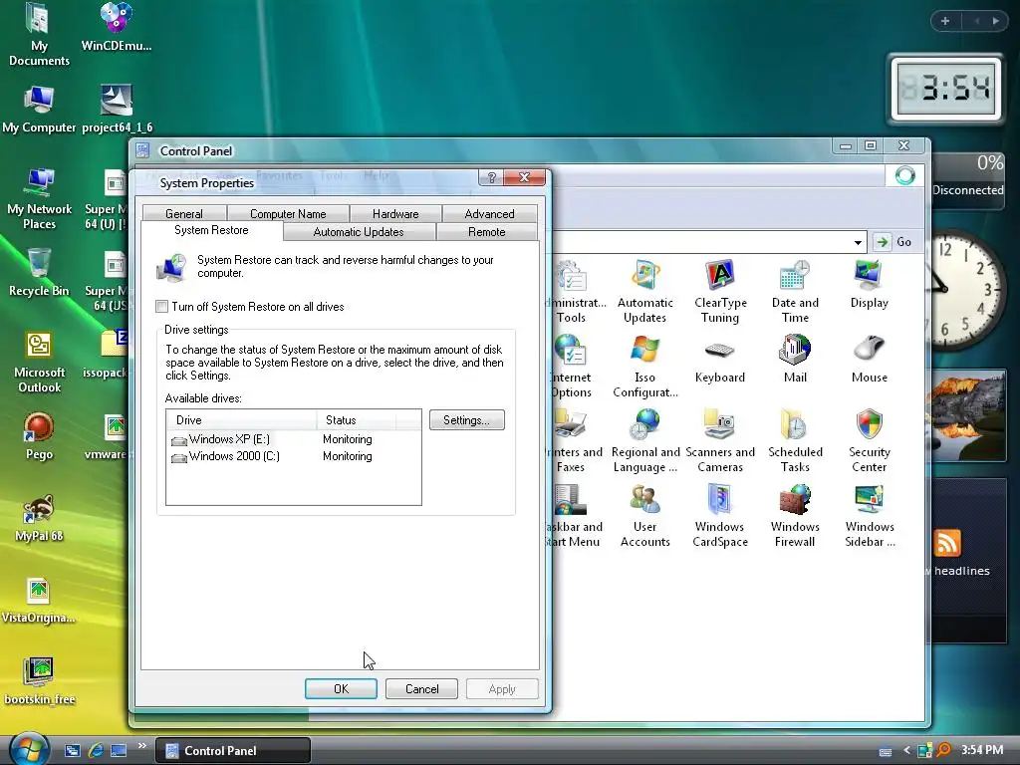Open WinCDEmu desktop icon
This screenshot has width=1020, height=765.
point(117,27)
